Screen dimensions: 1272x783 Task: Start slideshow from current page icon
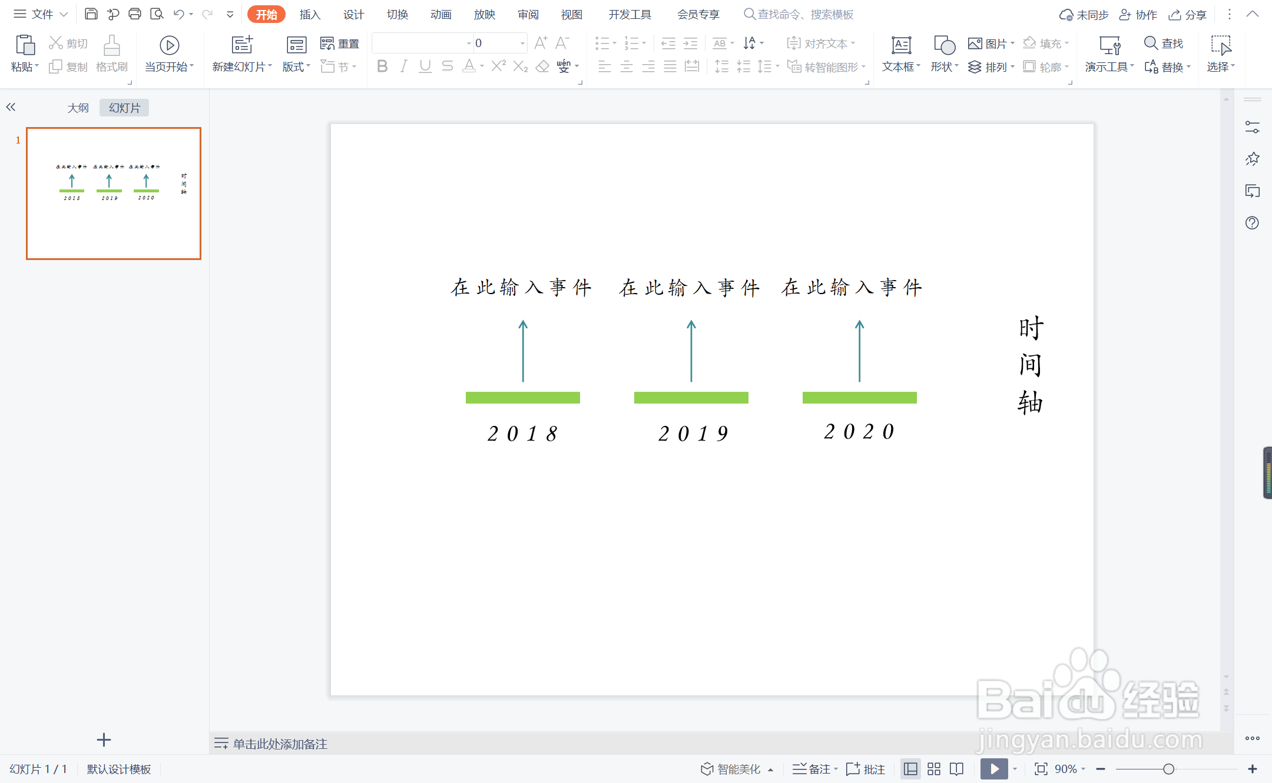coord(169,46)
